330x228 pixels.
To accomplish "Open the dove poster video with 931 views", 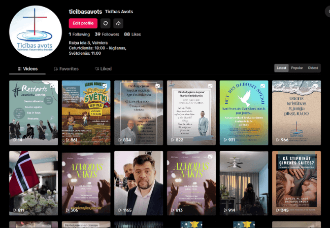I will [x=244, y=112].
